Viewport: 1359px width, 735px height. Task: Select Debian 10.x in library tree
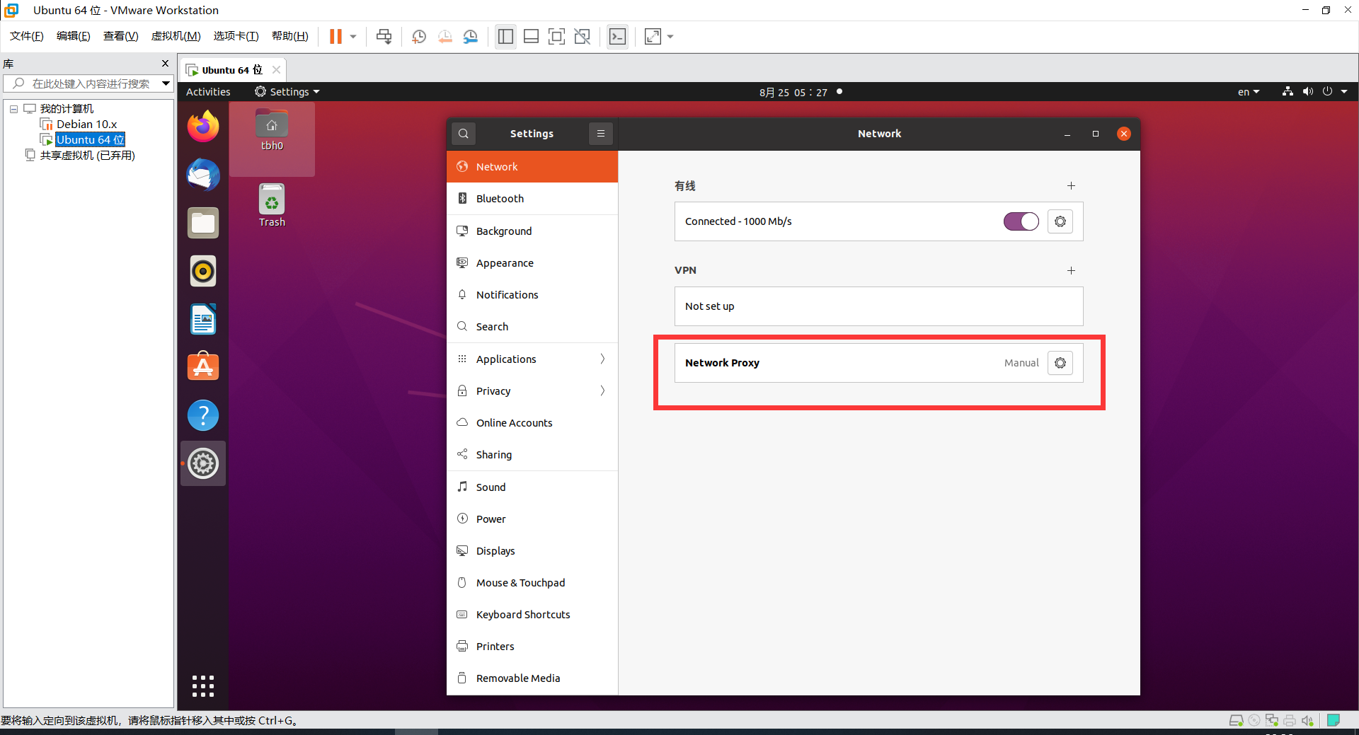pos(86,125)
